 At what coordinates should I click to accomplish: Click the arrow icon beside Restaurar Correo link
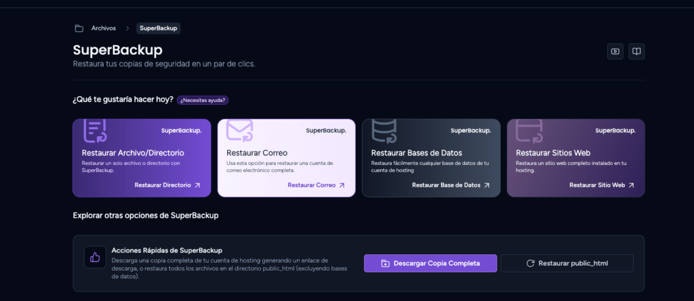(x=342, y=185)
